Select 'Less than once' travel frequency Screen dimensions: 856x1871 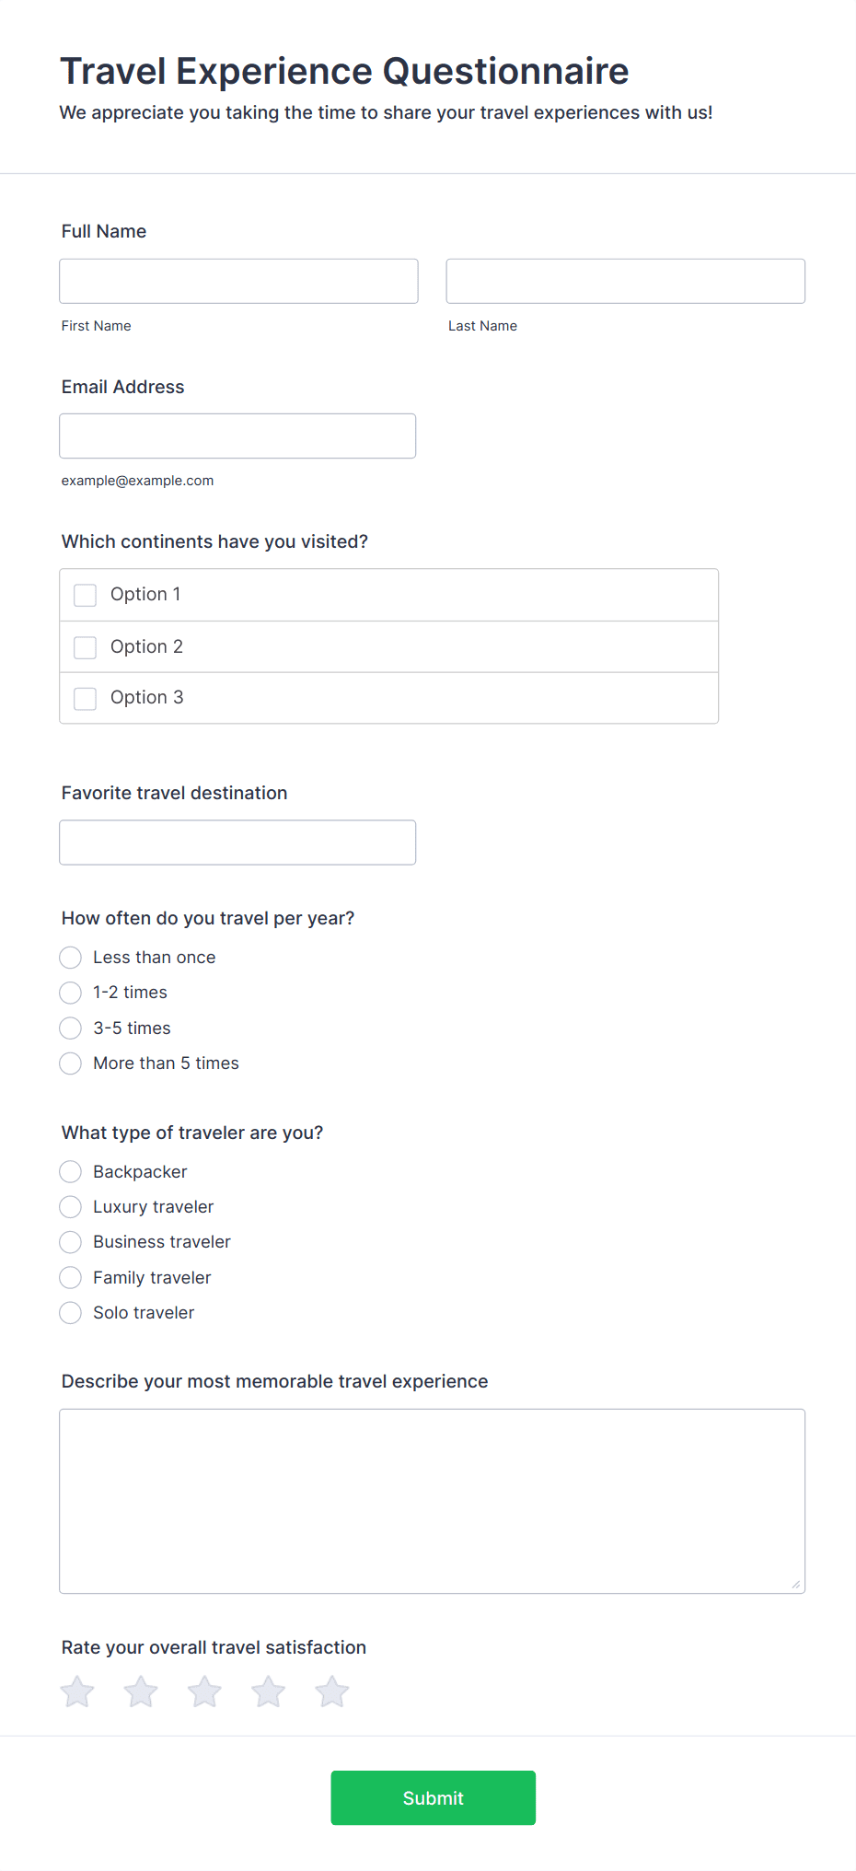[70, 957]
